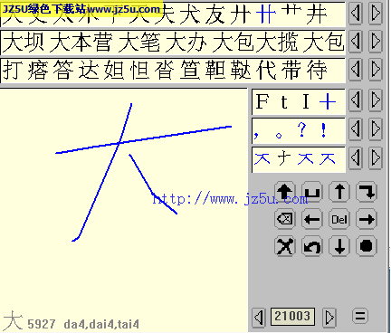Page left in the punctuation row
Viewport: 391px width, 333px height.
[356, 129]
